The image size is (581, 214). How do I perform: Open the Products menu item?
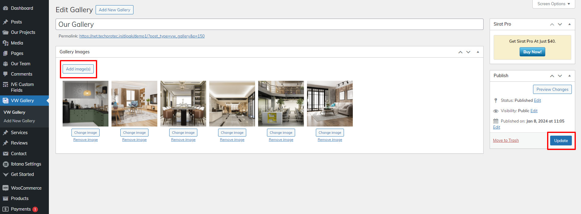[20, 198]
